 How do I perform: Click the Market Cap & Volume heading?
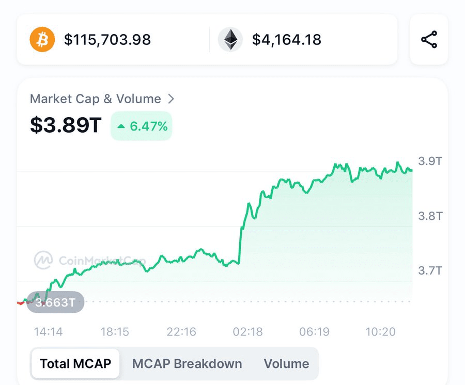tap(95, 99)
